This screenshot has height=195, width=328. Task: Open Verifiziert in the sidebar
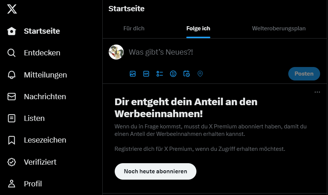40,162
